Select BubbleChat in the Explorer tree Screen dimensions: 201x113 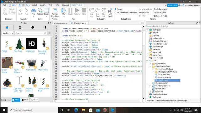click(160, 89)
